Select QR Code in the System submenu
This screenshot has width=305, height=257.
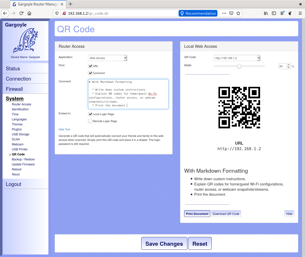pos(18,154)
